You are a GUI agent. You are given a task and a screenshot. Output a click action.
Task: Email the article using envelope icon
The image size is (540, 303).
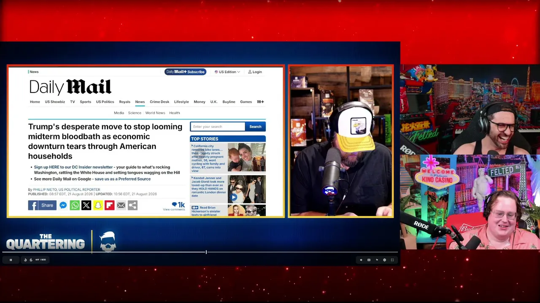click(121, 205)
